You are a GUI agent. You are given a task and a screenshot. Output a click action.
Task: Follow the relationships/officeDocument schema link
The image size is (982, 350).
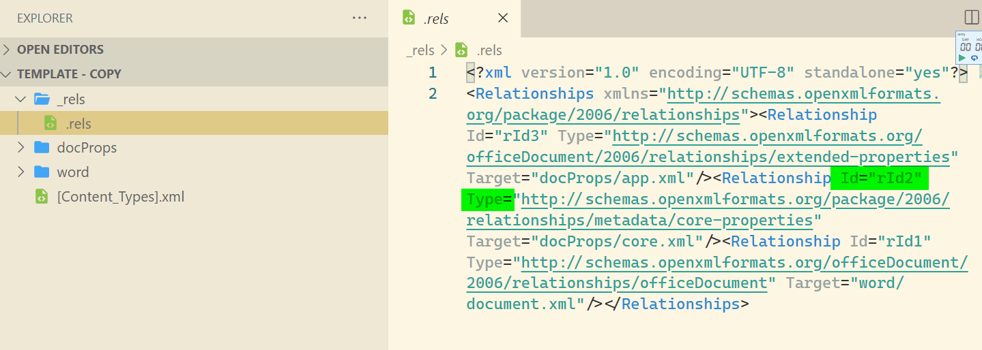[x=717, y=272]
